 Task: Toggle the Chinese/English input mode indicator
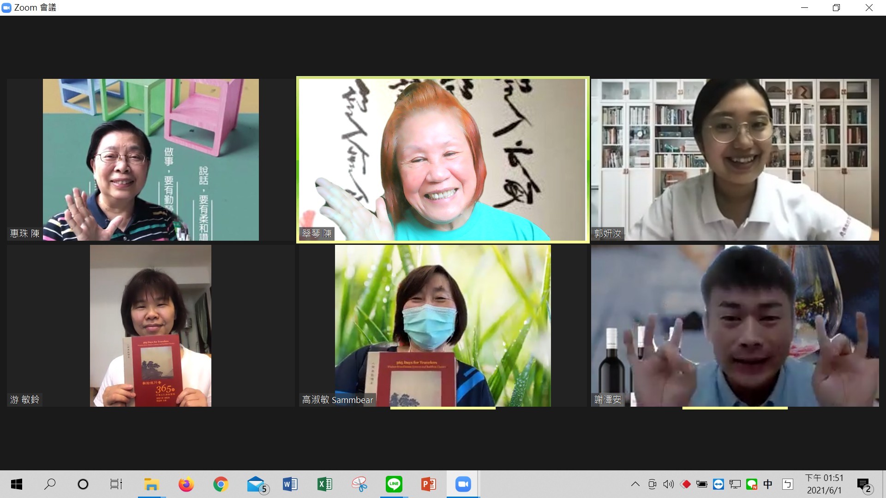768,484
